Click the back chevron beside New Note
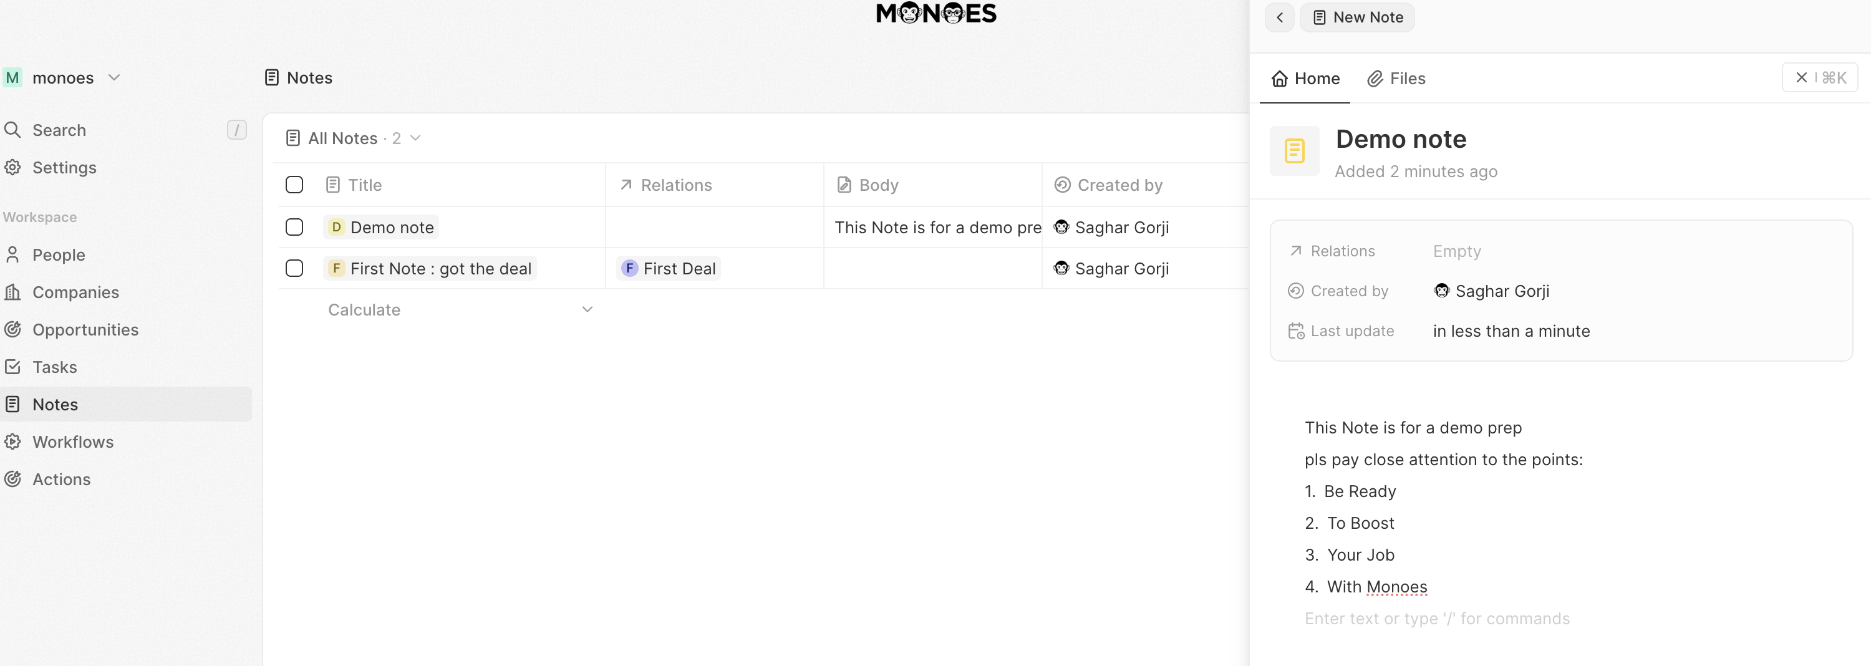 point(1279,17)
